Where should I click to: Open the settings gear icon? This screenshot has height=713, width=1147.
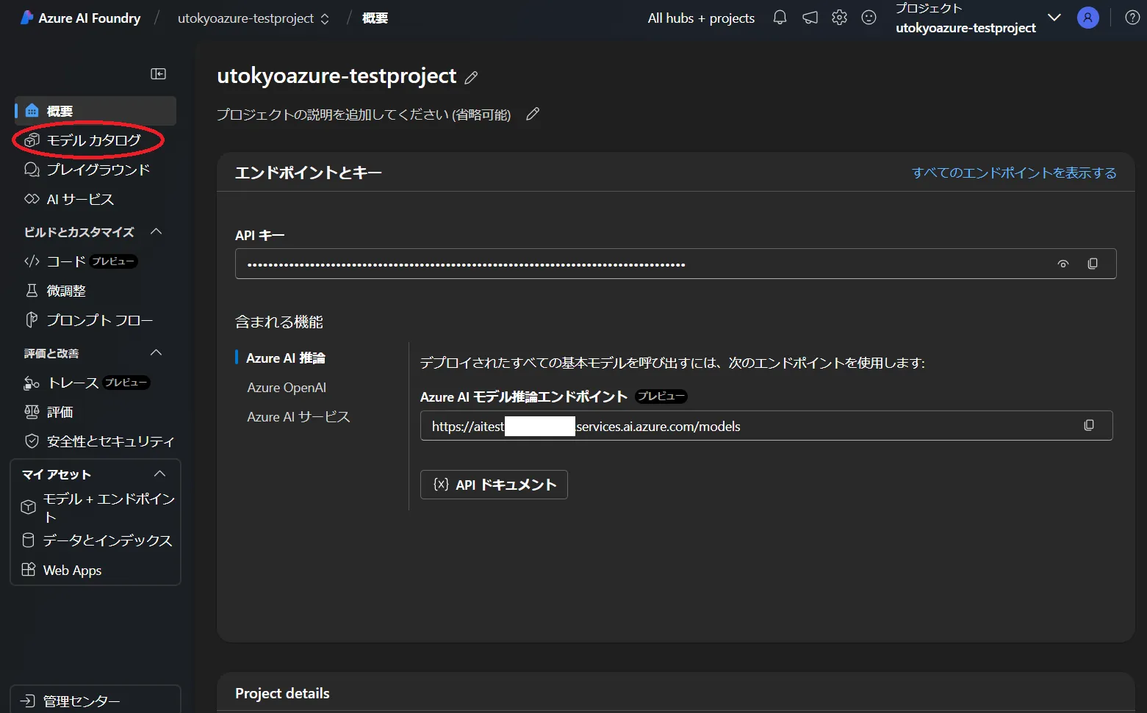pos(839,18)
